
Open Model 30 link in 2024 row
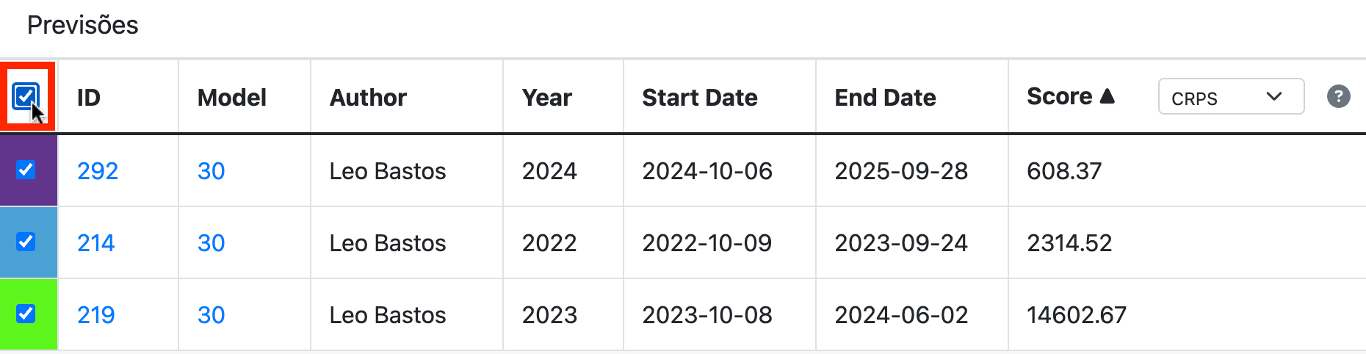pos(212,171)
